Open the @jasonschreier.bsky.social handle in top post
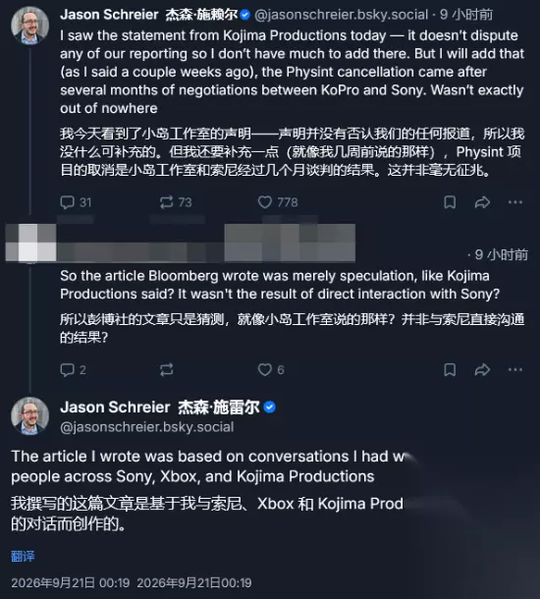540x599 pixels. click(x=341, y=15)
